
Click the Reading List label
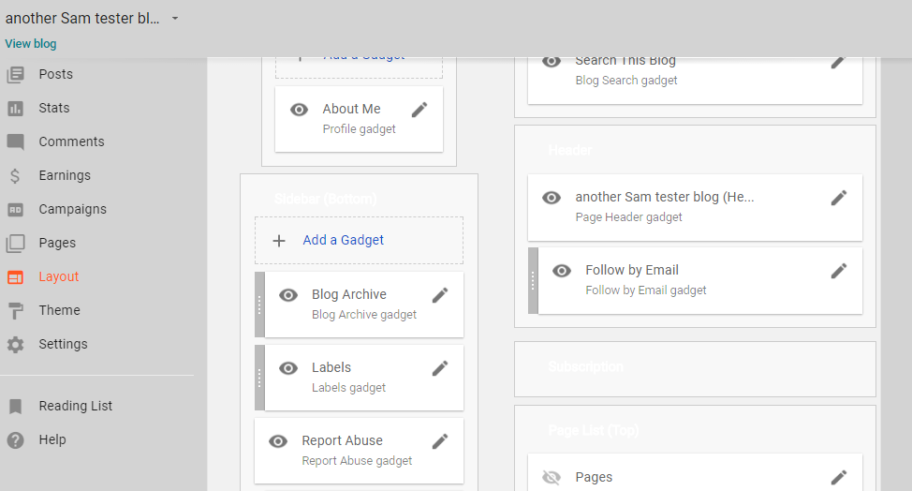pos(76,406)
